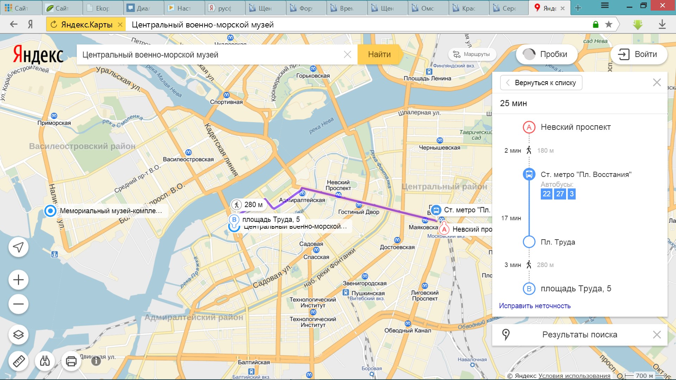Close the Результаты поиска panel
This screenshot has width=676, height=380.
(657, 335)
